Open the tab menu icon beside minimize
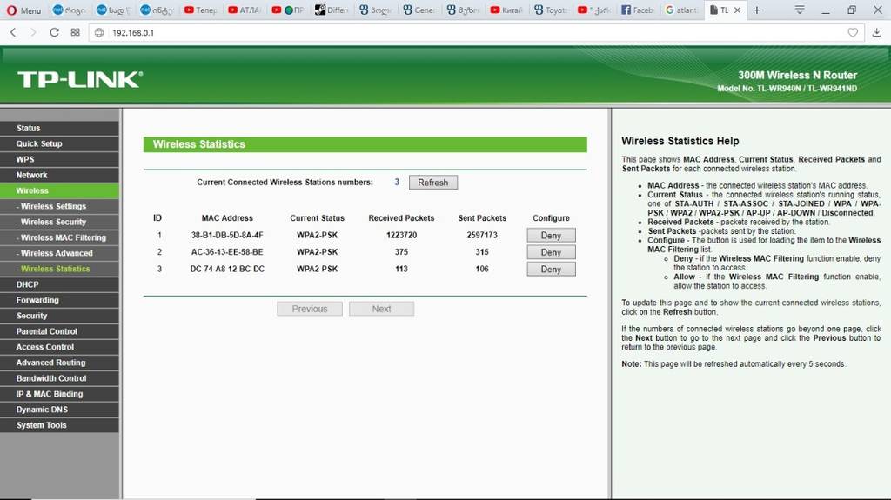 pos(799,10)
